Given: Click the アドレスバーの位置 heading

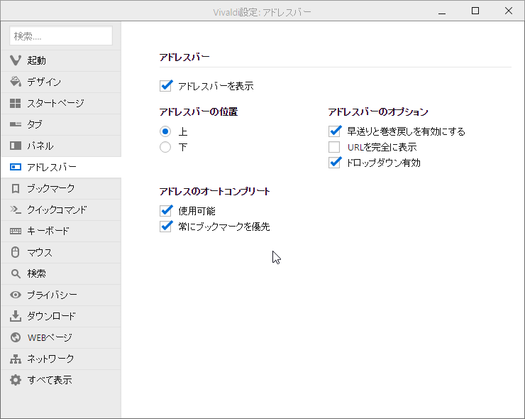Looking at the screenshot, I should pyautogui.click(x=199, y=111).
